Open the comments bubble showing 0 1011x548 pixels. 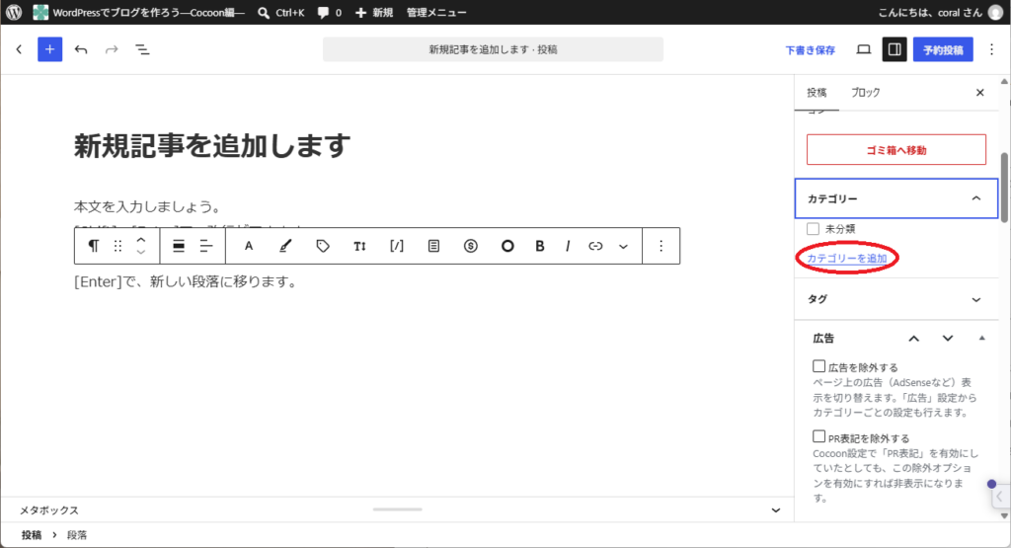click(x=330, y=12)
